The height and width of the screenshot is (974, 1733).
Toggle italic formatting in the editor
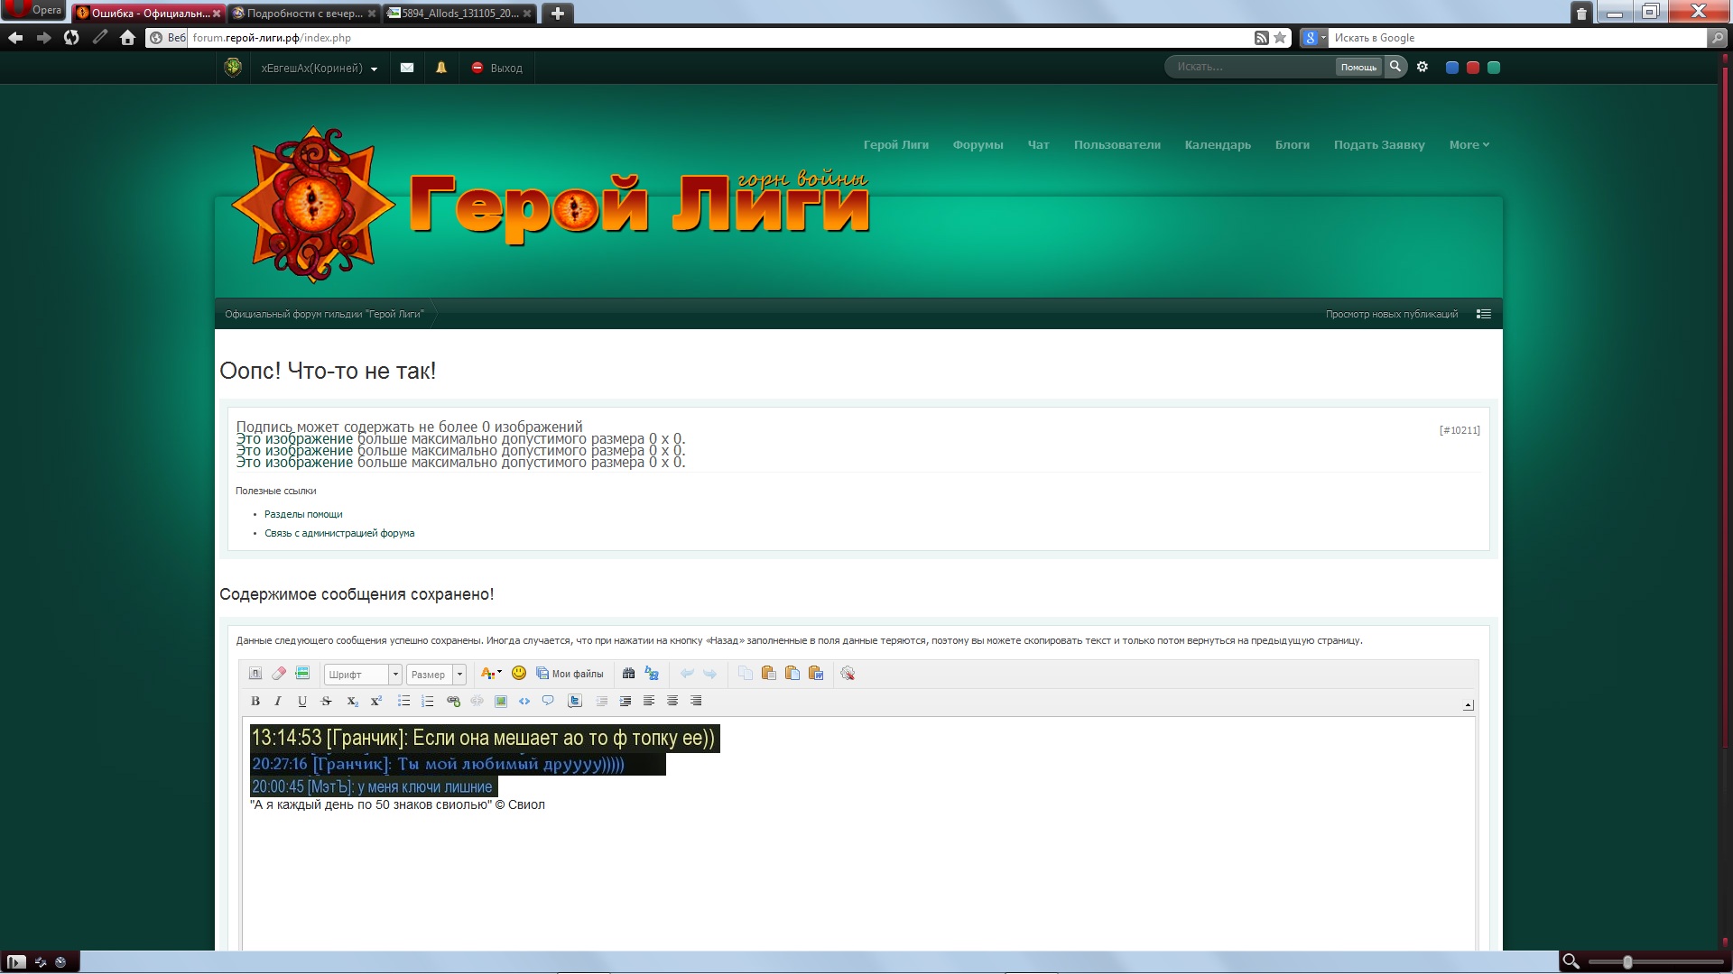(x=278, y=701)
